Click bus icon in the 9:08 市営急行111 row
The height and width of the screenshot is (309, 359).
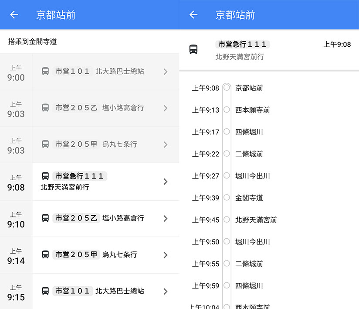(45, 176)
